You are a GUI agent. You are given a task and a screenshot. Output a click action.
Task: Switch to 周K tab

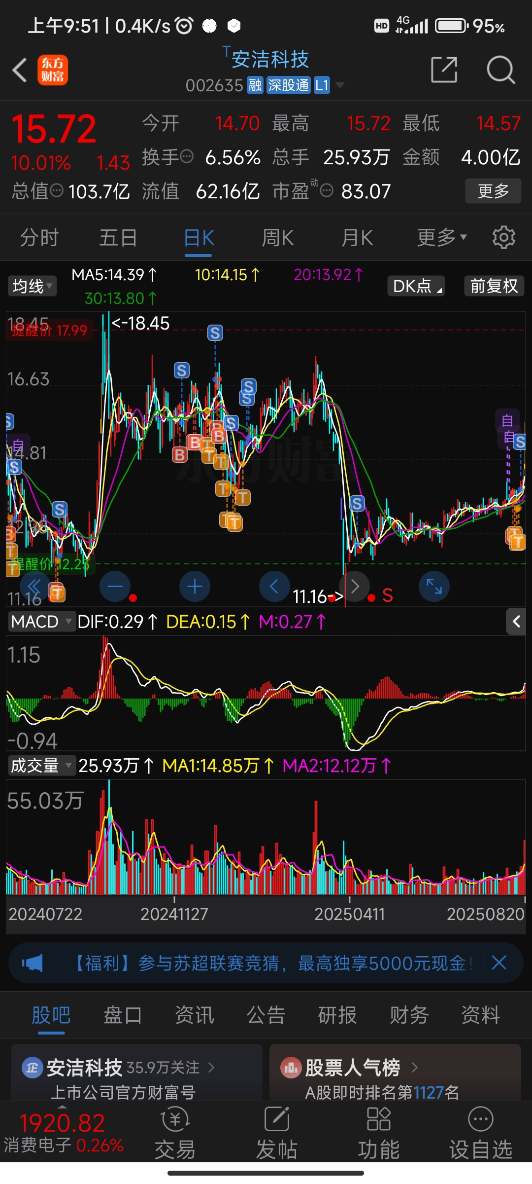[278, 237]
